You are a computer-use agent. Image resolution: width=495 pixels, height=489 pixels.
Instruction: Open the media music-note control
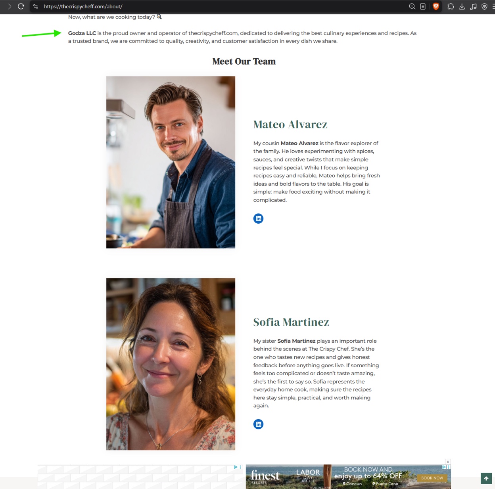(x=473, y=6)
